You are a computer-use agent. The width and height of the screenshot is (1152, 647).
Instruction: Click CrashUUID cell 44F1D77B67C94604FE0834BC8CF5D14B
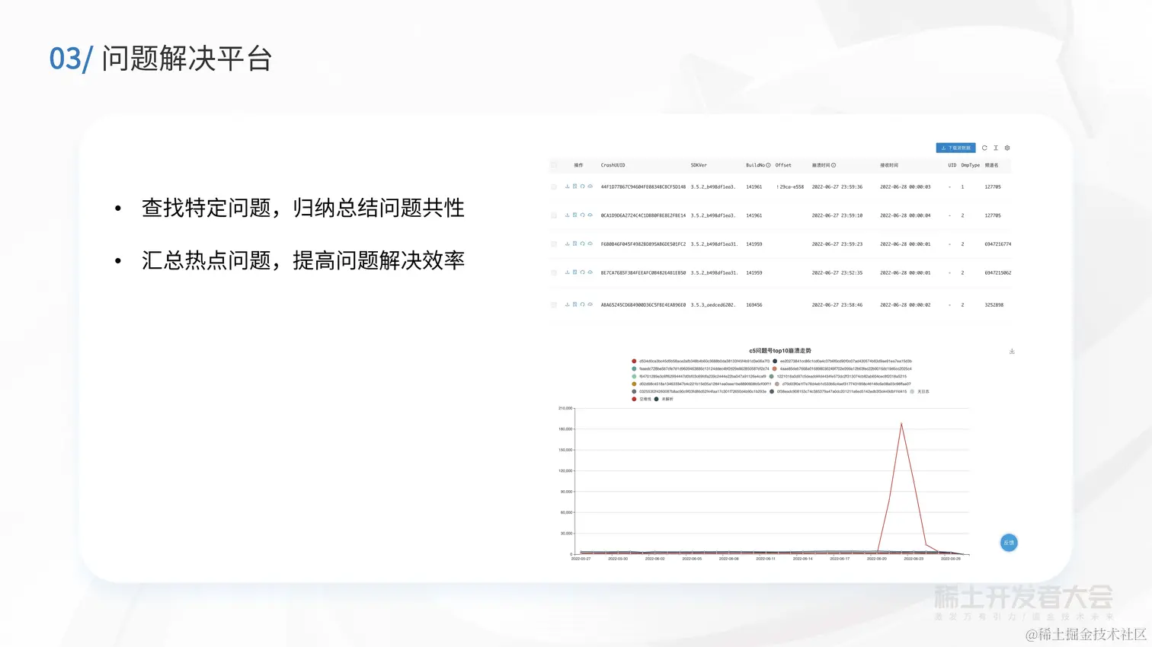(643, 186)
